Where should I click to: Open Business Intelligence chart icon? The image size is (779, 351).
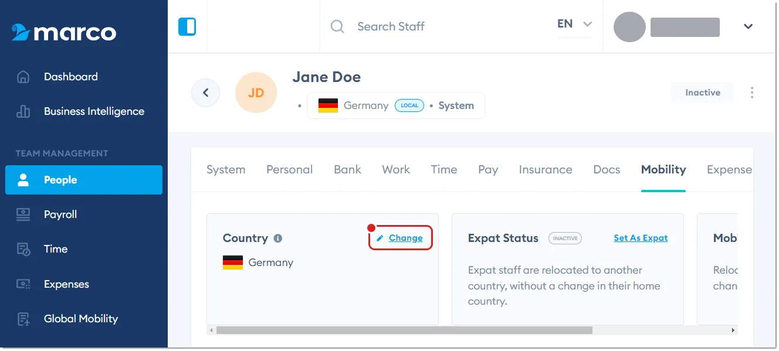pos(23,111)
